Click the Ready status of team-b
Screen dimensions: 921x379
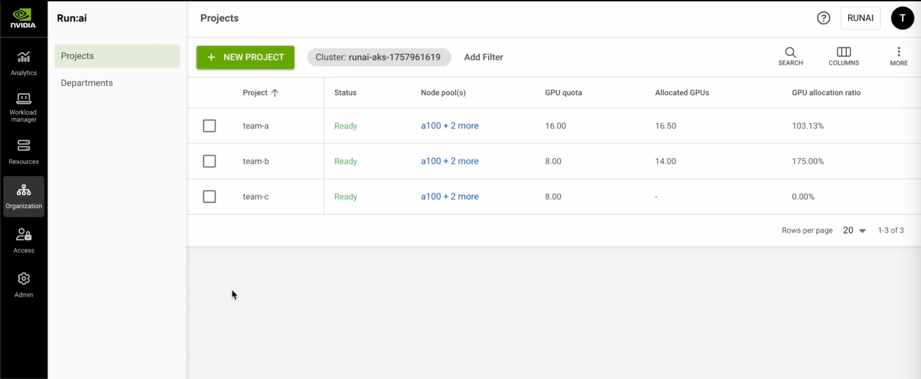tap(346, 161)
